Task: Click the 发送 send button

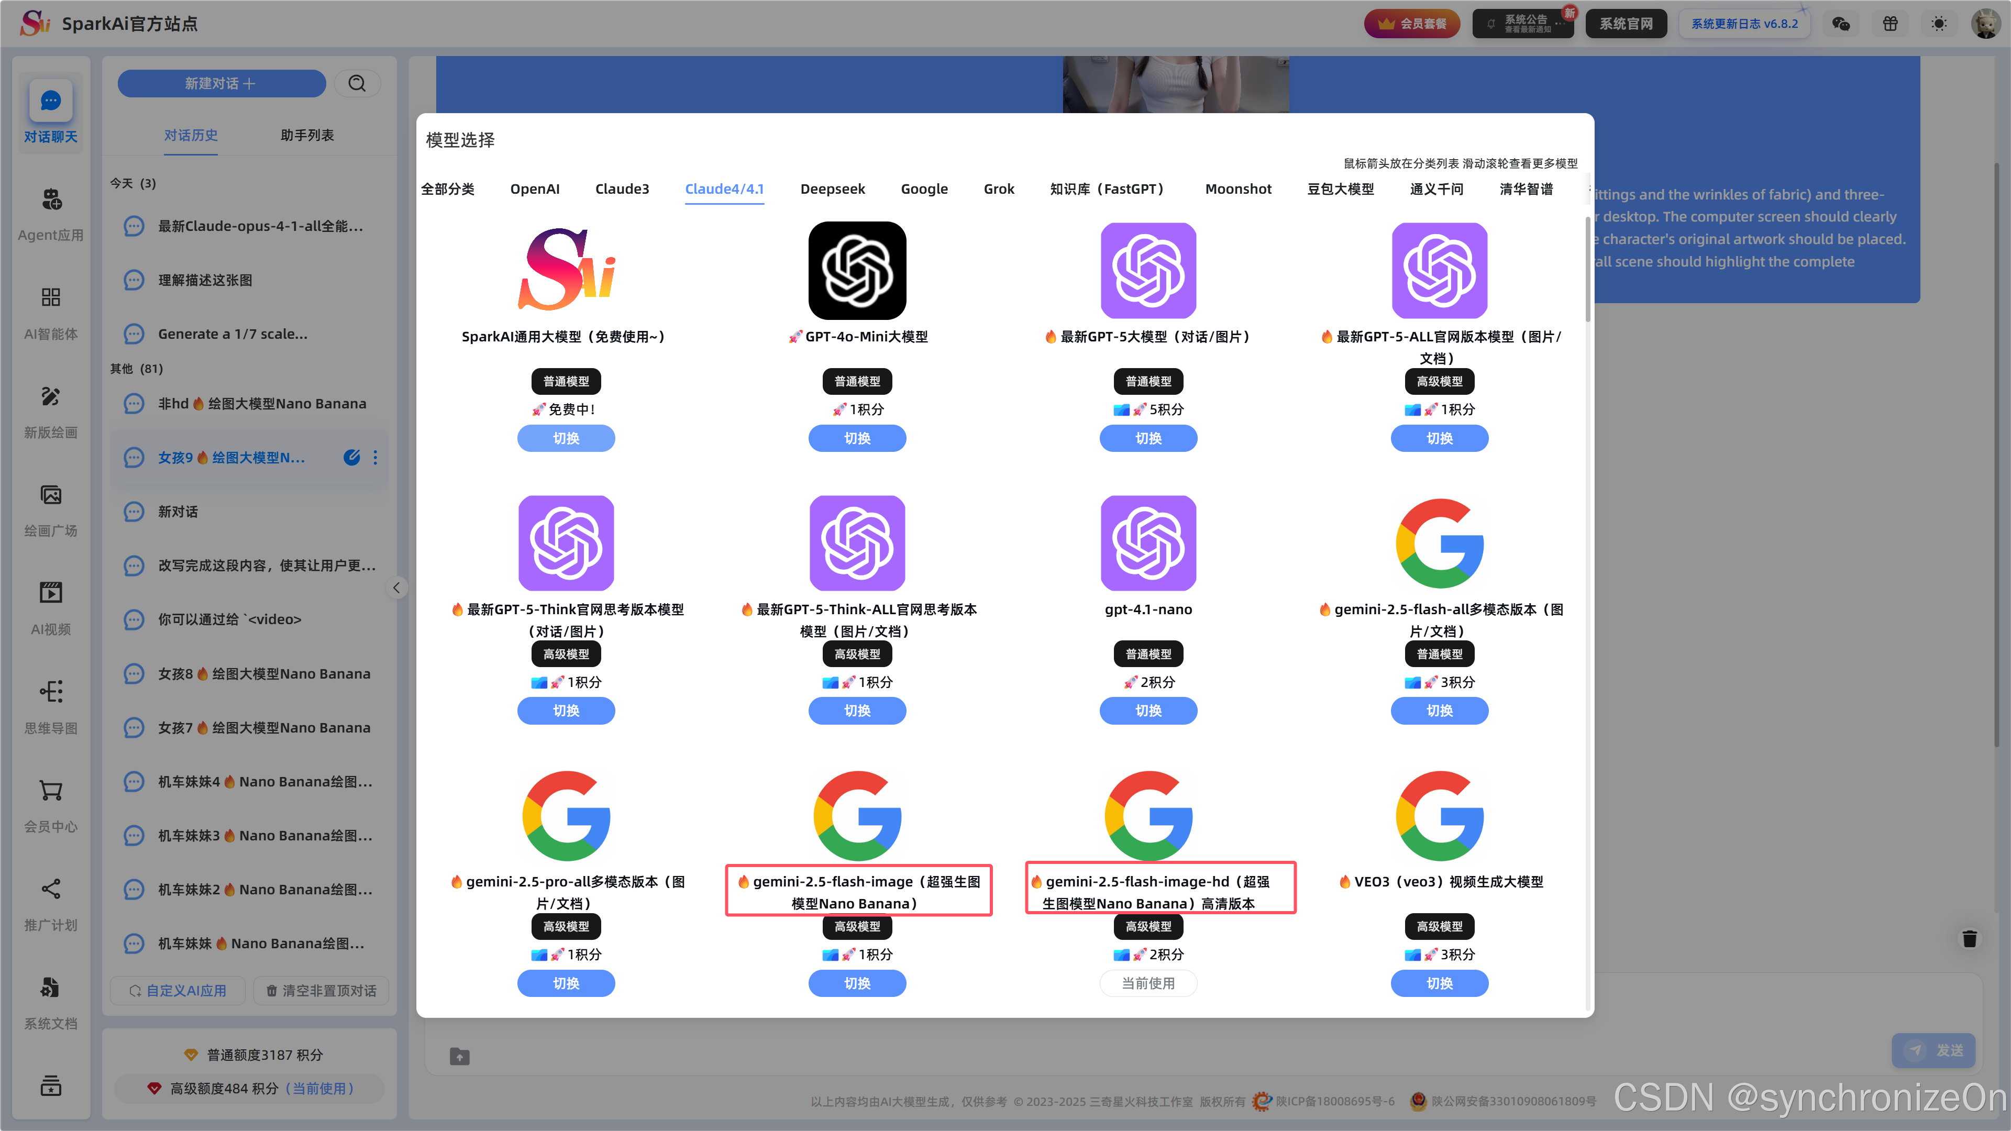Action: pyautogui.click(x=1933, y=1050)
